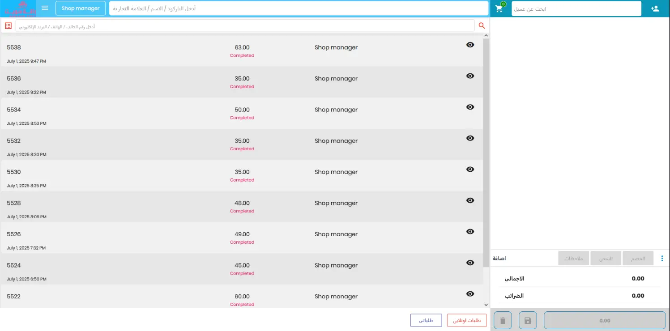Open the three-dot more options icon

pos(662,259)
